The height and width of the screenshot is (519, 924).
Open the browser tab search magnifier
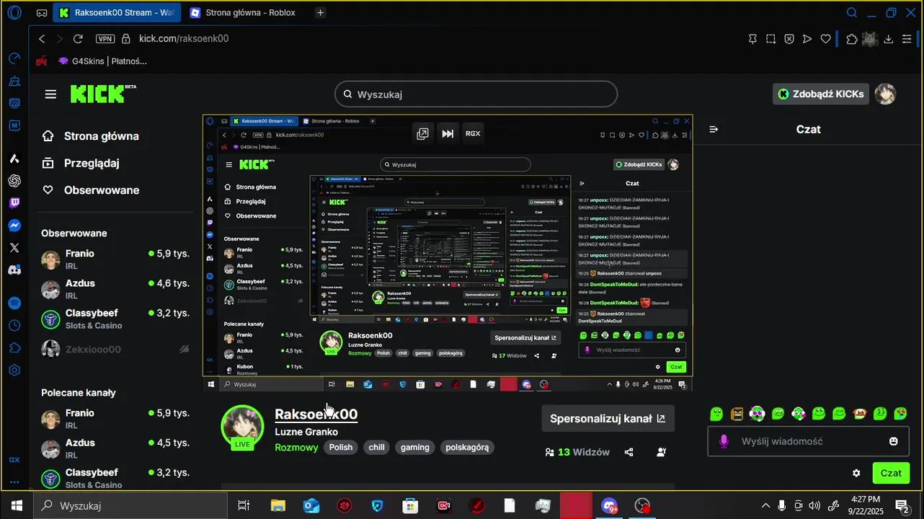[x=852, y=12]
